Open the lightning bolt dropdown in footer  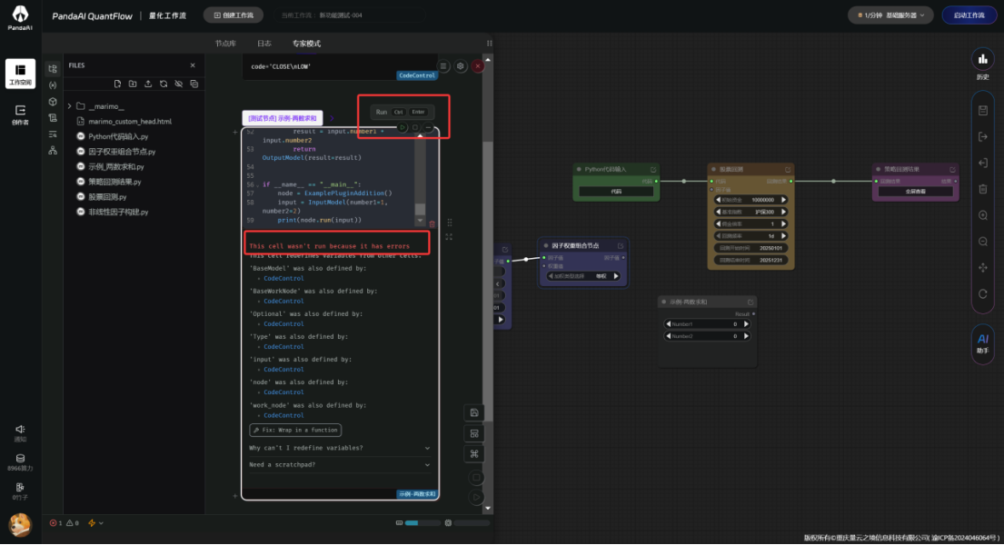point(95,523)
